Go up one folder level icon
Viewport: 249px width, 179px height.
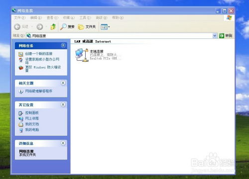point(53,26)
